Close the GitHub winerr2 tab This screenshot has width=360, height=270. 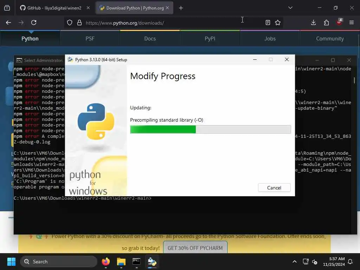pyautogui.click(x=88, y=8)
